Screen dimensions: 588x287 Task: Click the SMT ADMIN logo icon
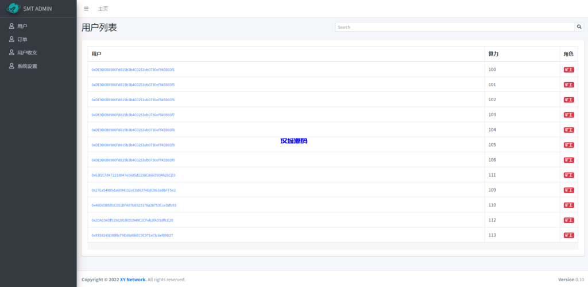[13, 8]
